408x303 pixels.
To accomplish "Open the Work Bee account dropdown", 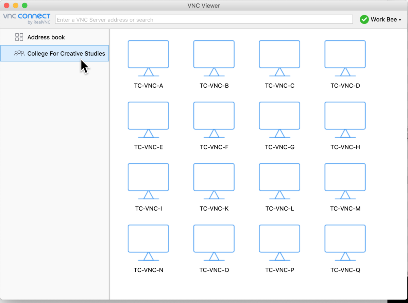I will coord(381,19).
